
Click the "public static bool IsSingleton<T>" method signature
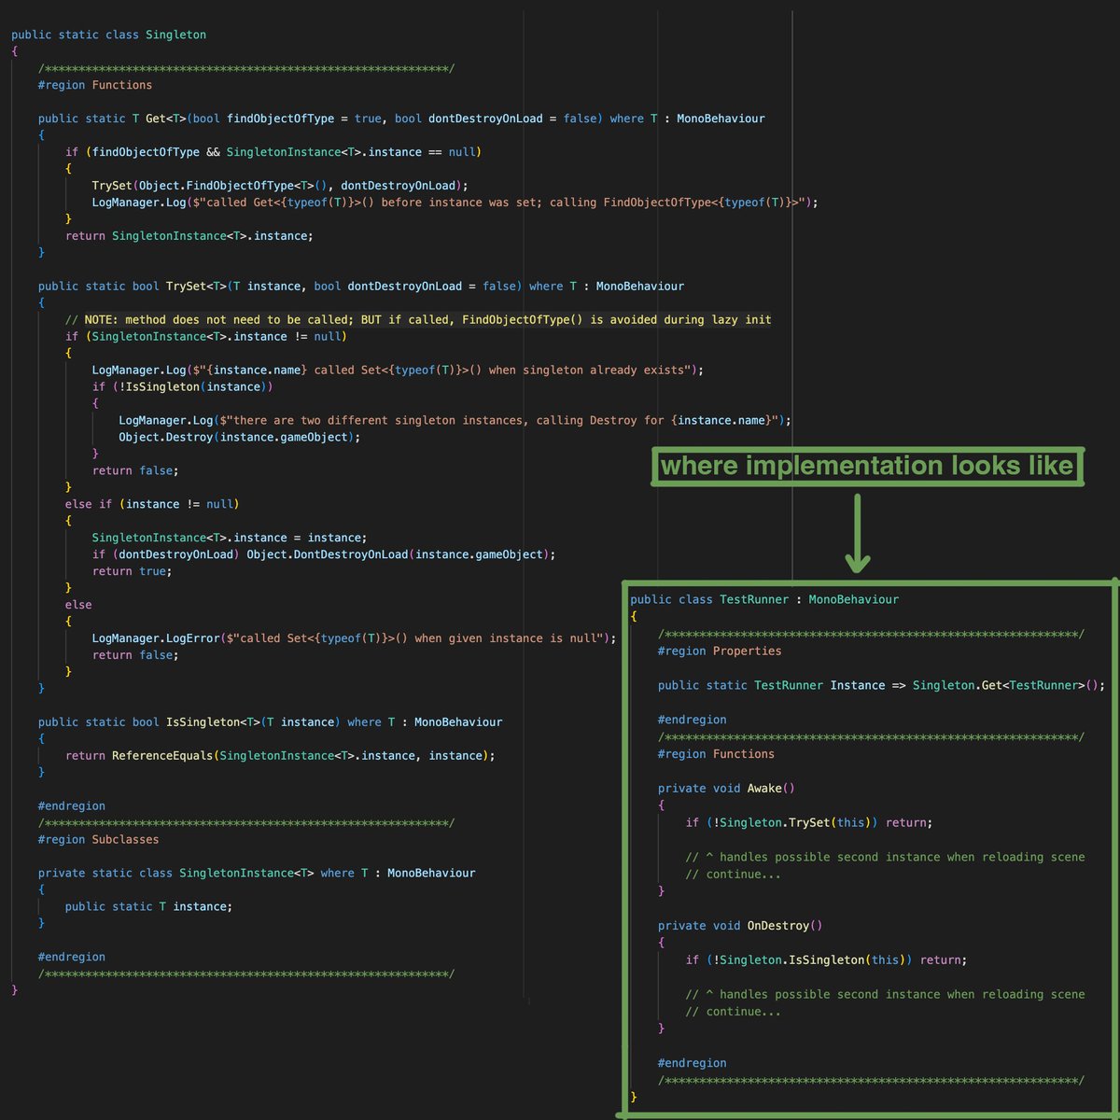coord(271,723)
